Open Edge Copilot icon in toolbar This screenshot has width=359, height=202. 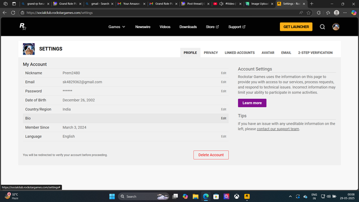point(354,12)
